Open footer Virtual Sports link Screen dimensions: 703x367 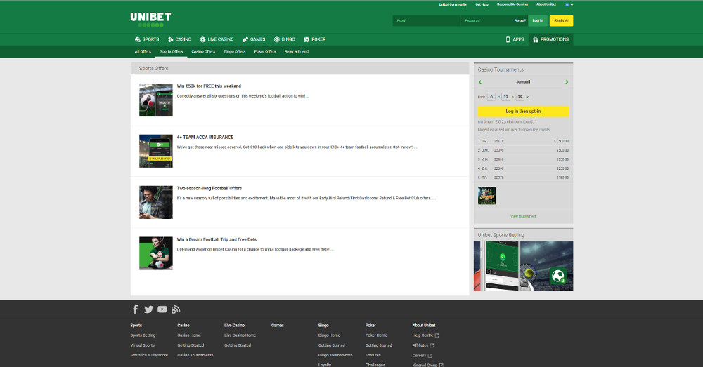coord(143,345)
